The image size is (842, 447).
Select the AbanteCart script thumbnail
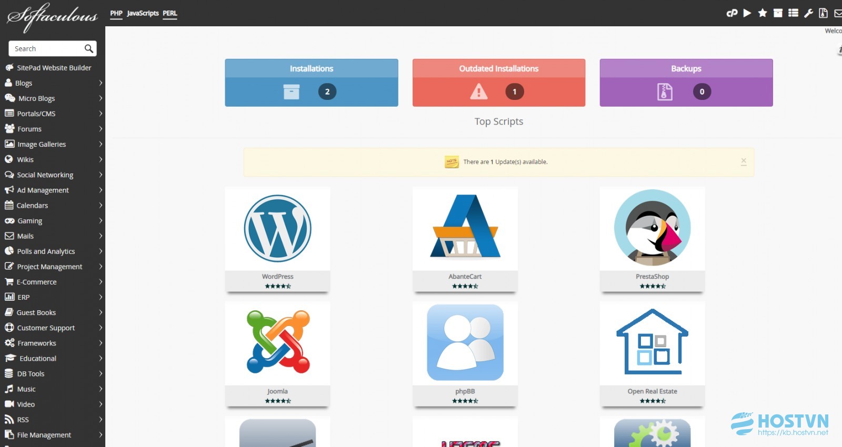point(465,229)
